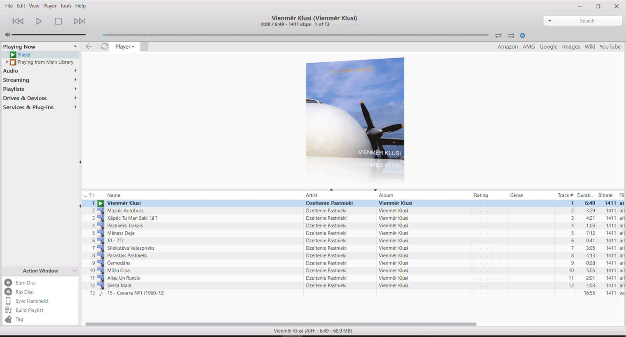The height and width of the screenshot is (337, 626).
Task: Click the YouTube link
Action: coord(610,46)
